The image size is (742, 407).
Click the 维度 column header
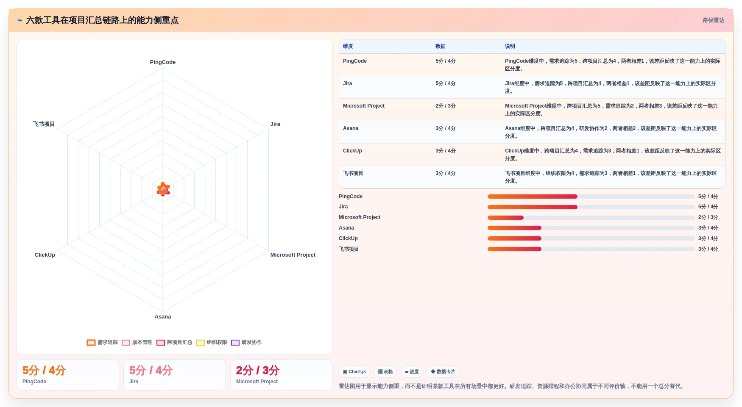(348, 47)
